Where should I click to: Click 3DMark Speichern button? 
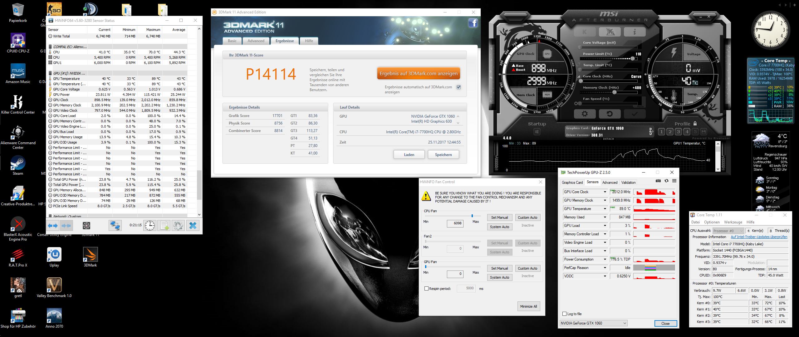click(443, 155)
